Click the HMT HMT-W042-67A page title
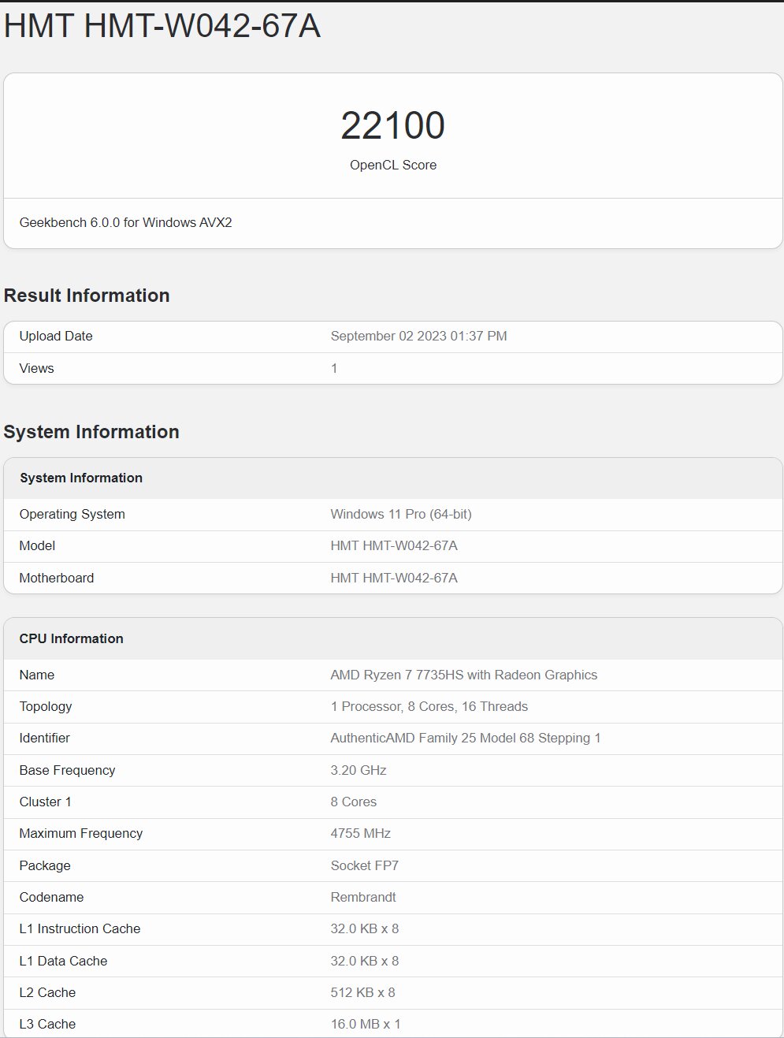Image resolution: width=784 pixels, height=1038 pixels. (162, 26)
